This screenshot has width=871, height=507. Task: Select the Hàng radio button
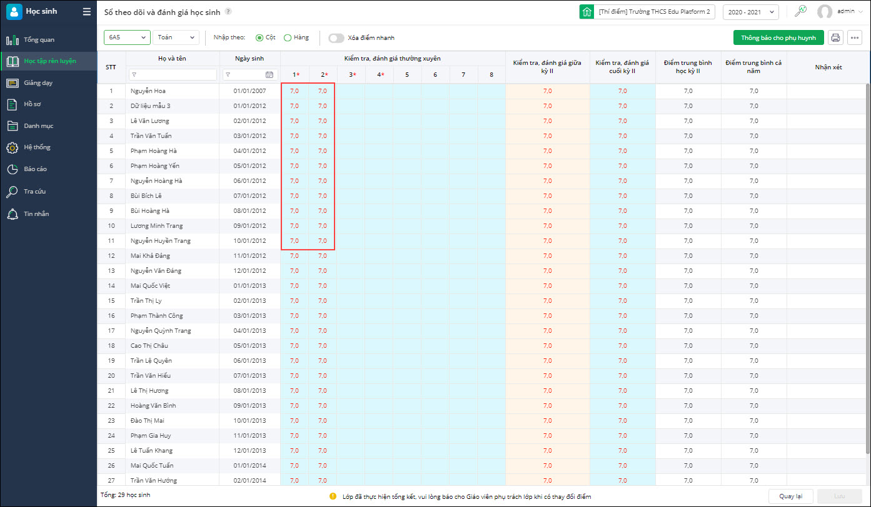click(288, 37)
